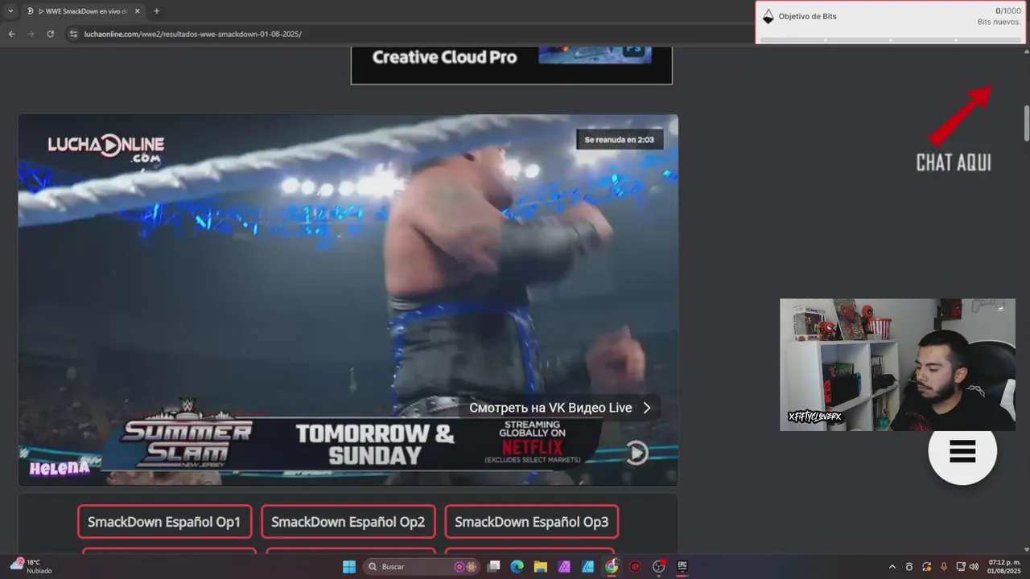Image resolution: width=1030 pixels, height=579 pixels.
Task: Open site information icon in address bar
Action: [x=73, y=34]
